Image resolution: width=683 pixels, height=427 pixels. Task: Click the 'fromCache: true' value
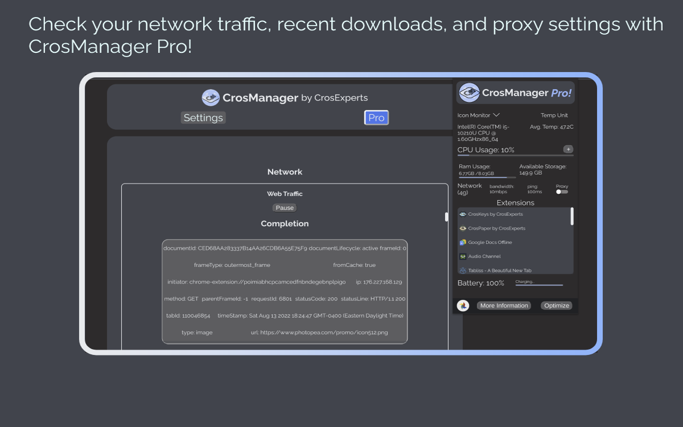(x=354, y=265)
